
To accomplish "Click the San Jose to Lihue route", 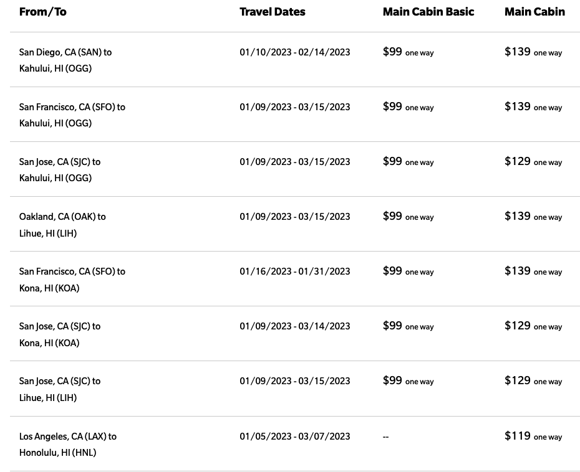I will pos(60,389).
